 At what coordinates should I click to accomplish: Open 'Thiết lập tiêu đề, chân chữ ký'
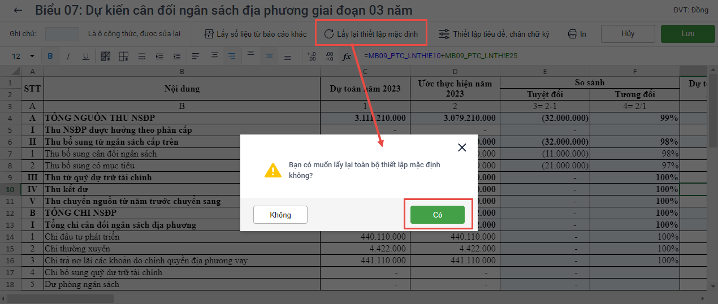click(x=494, y=34)
